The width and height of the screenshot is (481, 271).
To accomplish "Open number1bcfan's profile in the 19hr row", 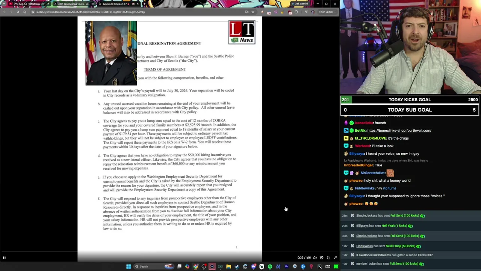I will (366, 264).
